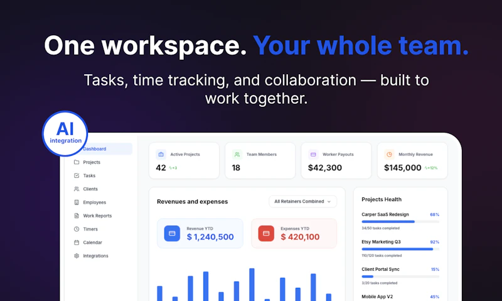Click the $ 420,100 expenses amount
The height and width of the screenshot is (301, 502).
pyautogui.click(x=300, y=237)
